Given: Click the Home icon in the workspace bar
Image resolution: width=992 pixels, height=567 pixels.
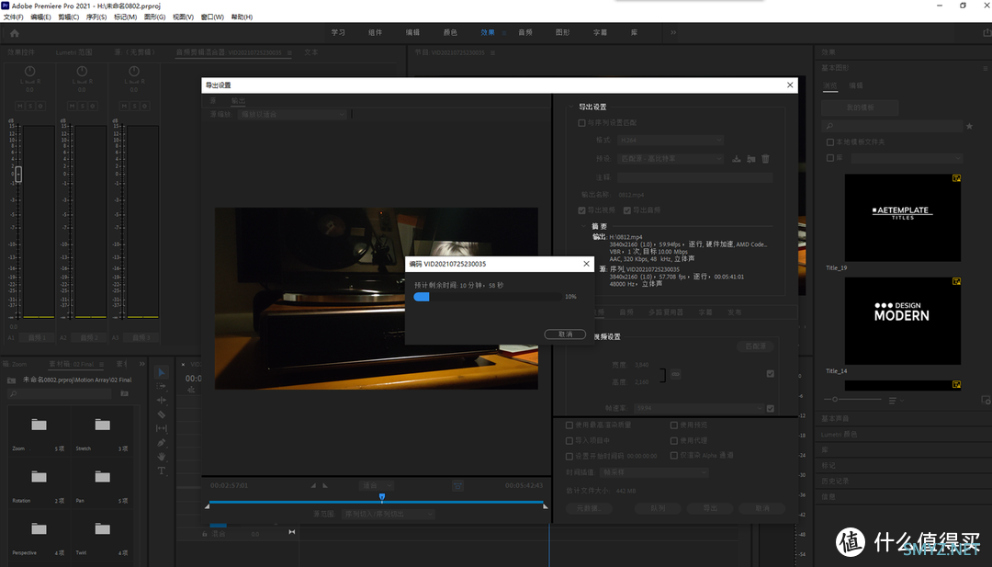Looking at the screenshot, I should pyautogui.click(x=15, y=33).
